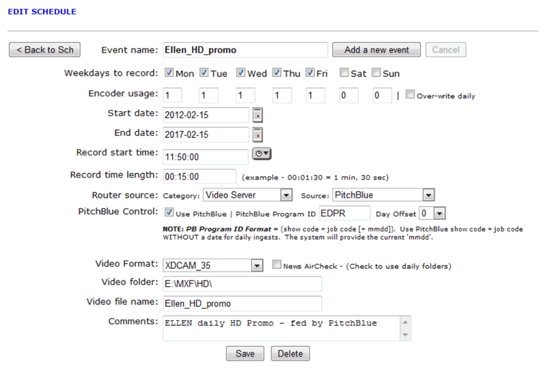Click the Wednesday encoder usage field
Viewport: 547px width, 372px height.
[x=245, y=96]
